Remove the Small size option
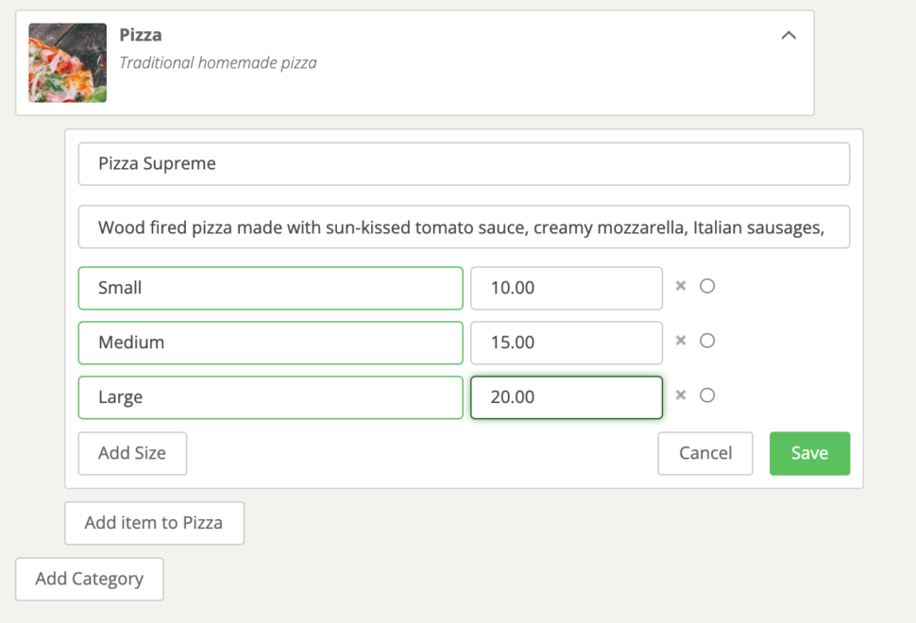This screenshot has height=623, width=916. (681, 286)
